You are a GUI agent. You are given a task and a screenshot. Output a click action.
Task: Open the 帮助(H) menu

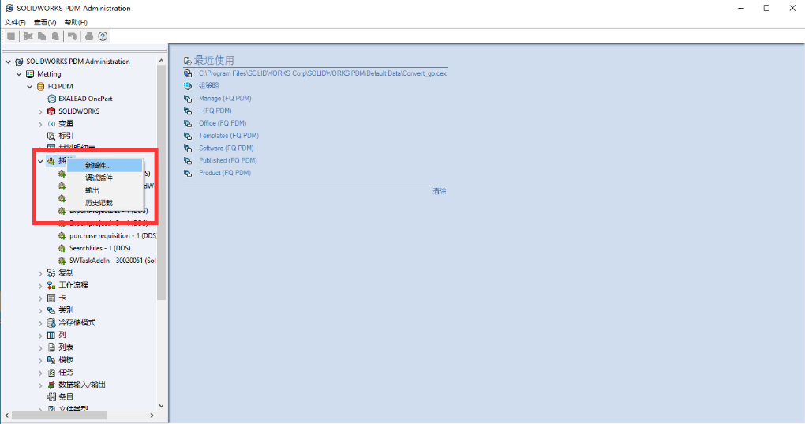tap(76, 22)
